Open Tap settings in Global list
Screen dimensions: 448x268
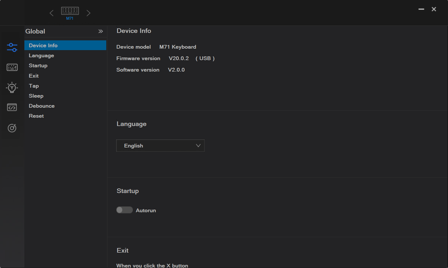click(34, 86)
